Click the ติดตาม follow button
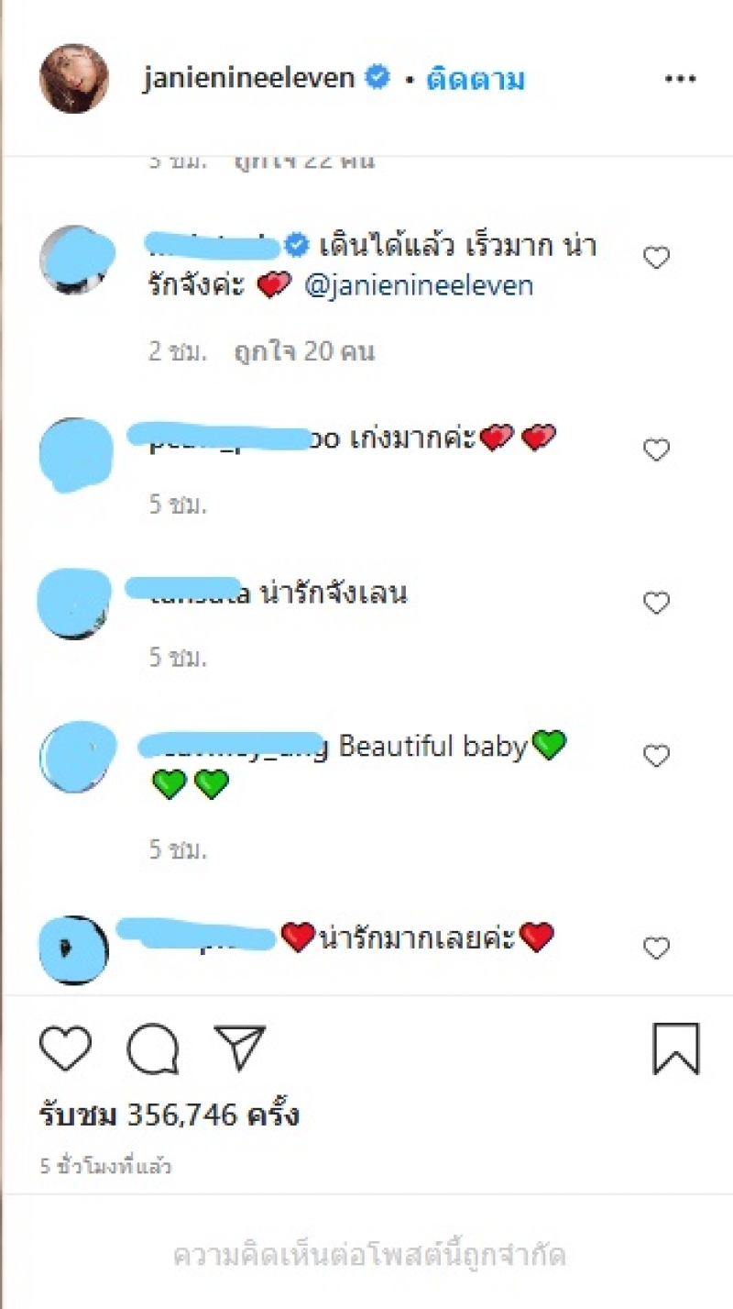Screen dimensions: 733x1309 [476, 80]
